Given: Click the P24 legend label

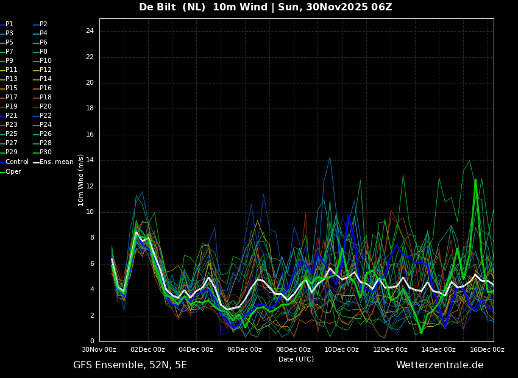Looking at the screenshot, I should [46, 125].
